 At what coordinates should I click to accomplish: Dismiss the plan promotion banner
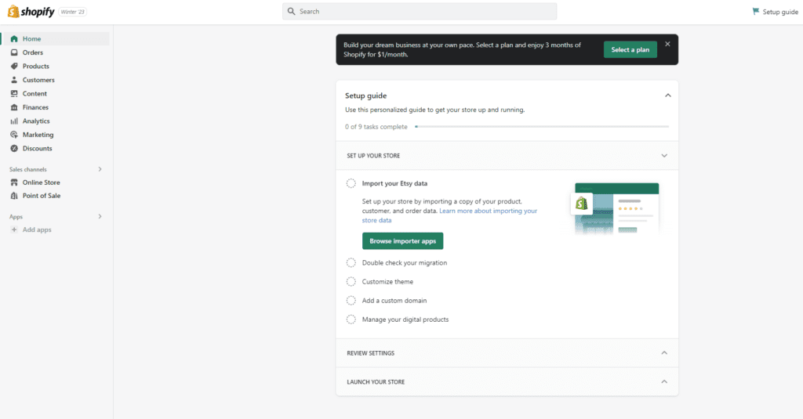667,44
